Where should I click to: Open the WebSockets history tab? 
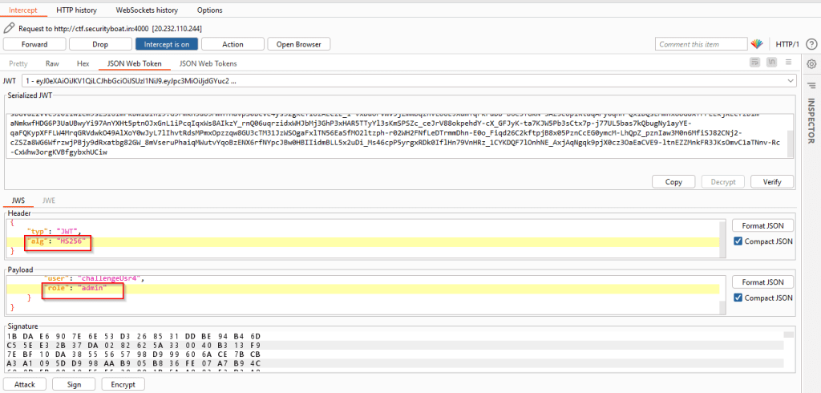(x=147, y=10)
